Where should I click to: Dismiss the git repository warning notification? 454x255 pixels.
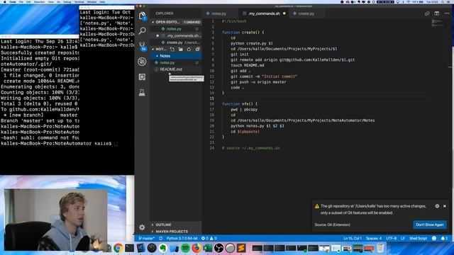click(445, 206)
